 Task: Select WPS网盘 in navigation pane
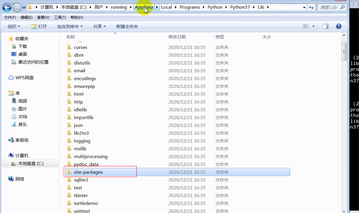tap(24, 77)
